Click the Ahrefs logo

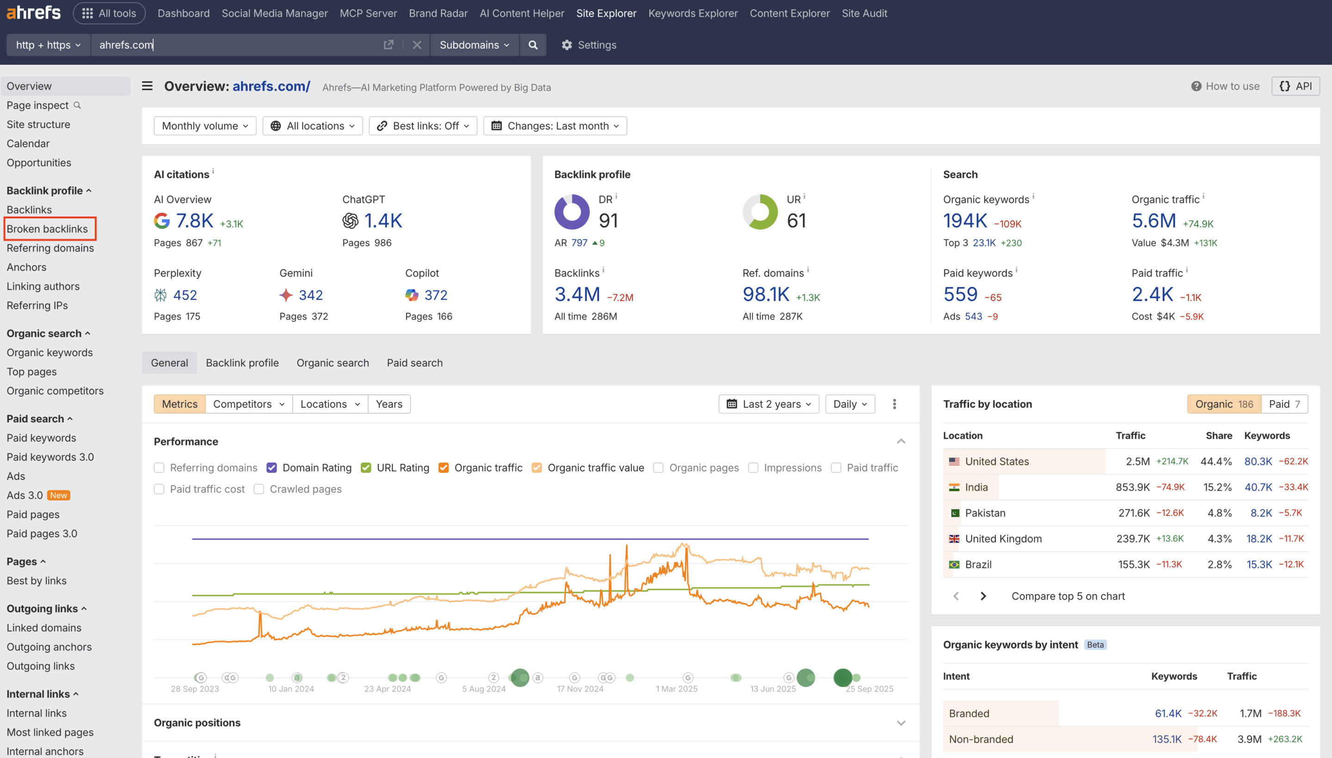point(33,13)
